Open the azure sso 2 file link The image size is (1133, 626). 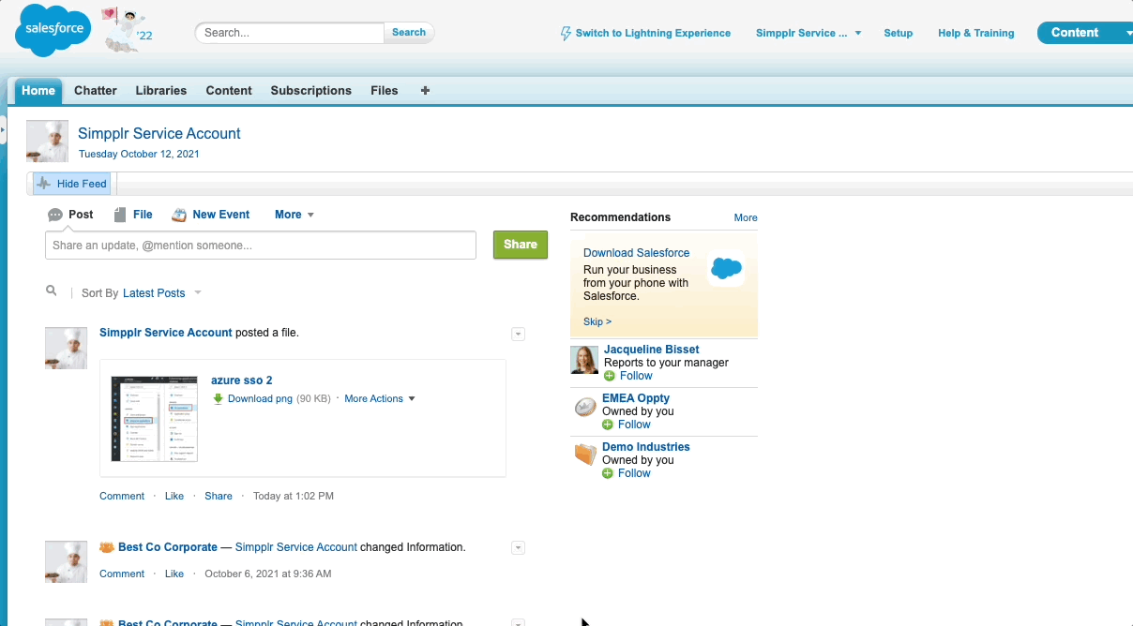pyautogui.click(x=242, y=380)
